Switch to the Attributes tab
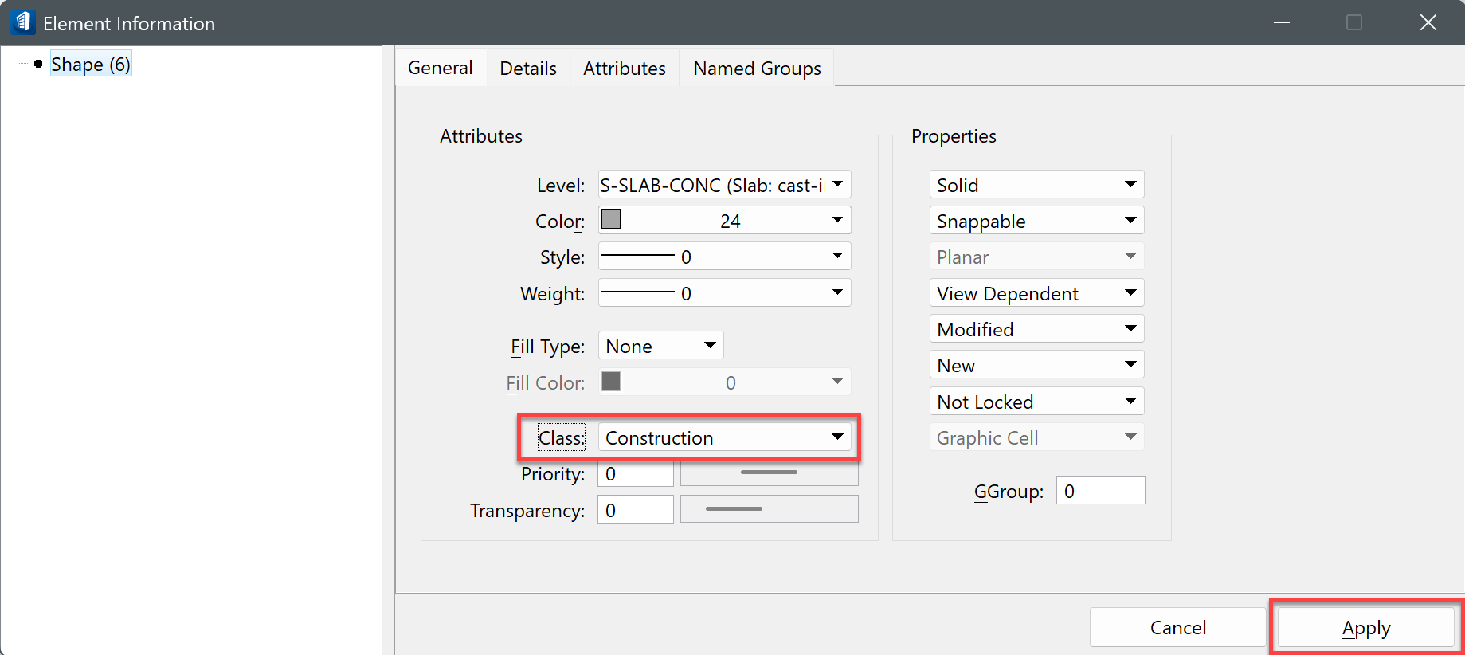 click(x=624, y=69)
